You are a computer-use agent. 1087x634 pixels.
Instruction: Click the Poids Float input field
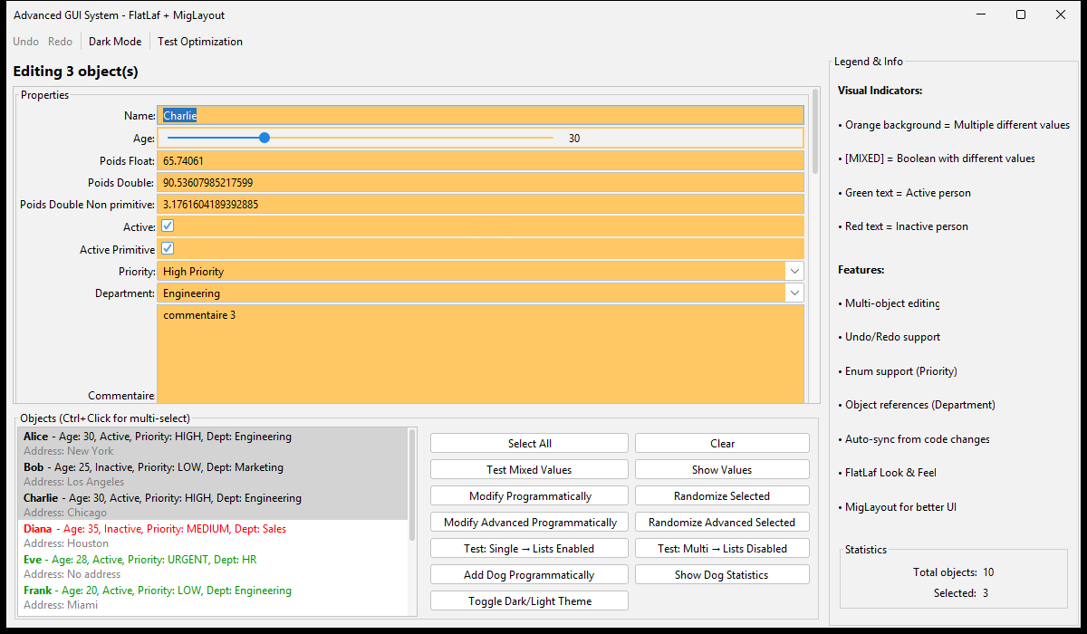480,160
